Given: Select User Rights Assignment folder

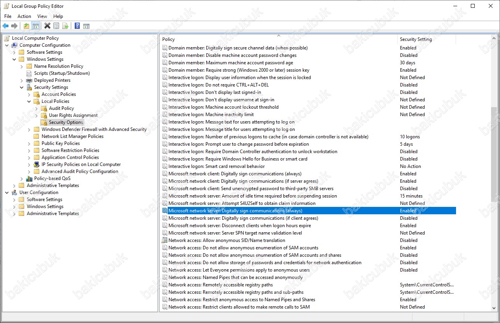Looking at the screenshot, I should [x=73, y=115].
